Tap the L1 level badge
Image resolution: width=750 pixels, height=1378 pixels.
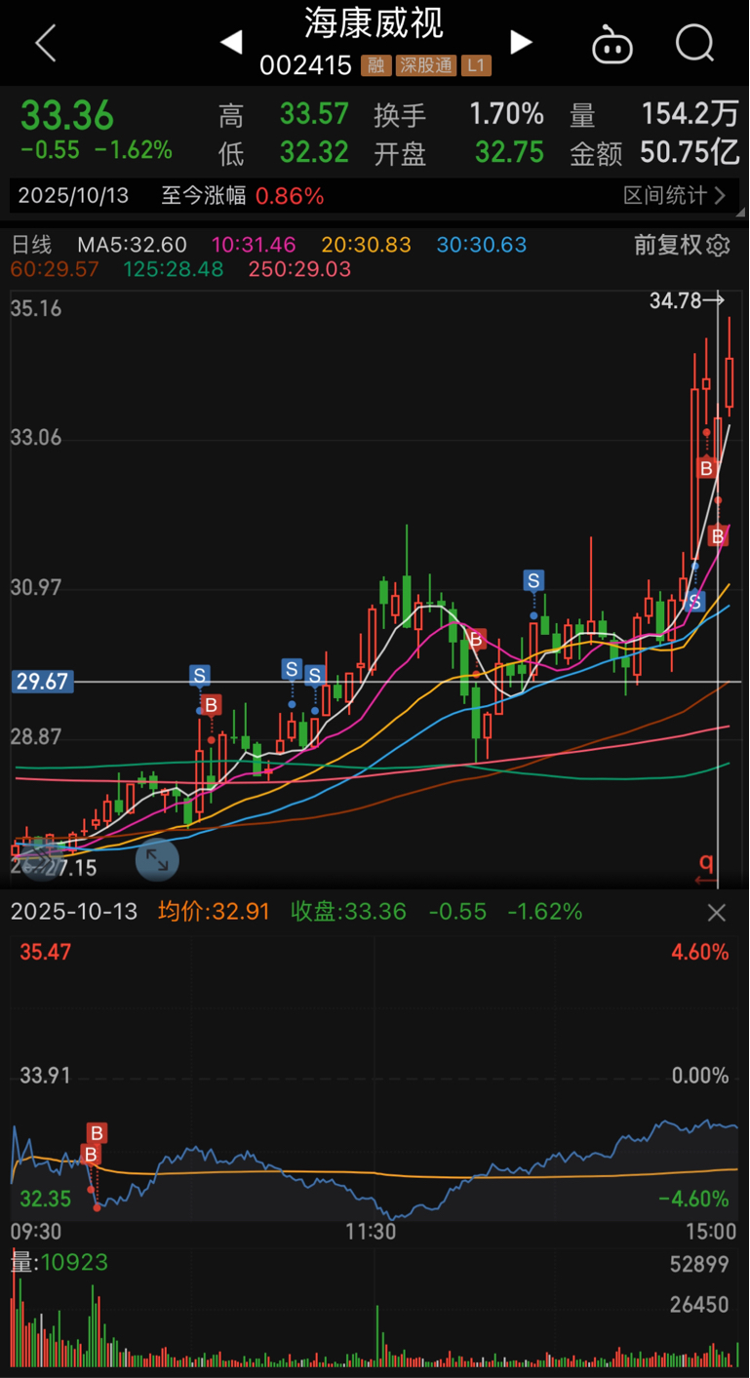tap(476, 66)
